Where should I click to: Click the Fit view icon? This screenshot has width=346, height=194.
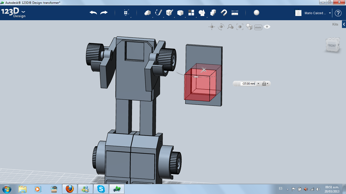point(240,27)
